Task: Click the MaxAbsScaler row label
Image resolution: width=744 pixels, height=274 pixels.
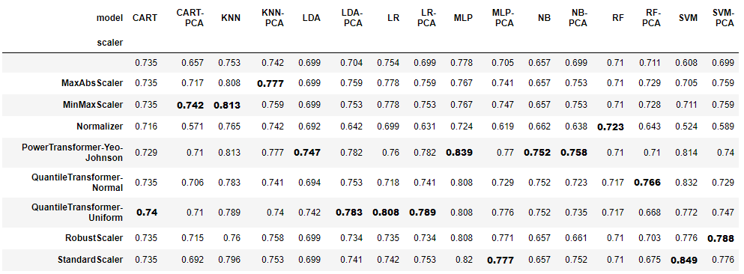Action: point(91,83)
